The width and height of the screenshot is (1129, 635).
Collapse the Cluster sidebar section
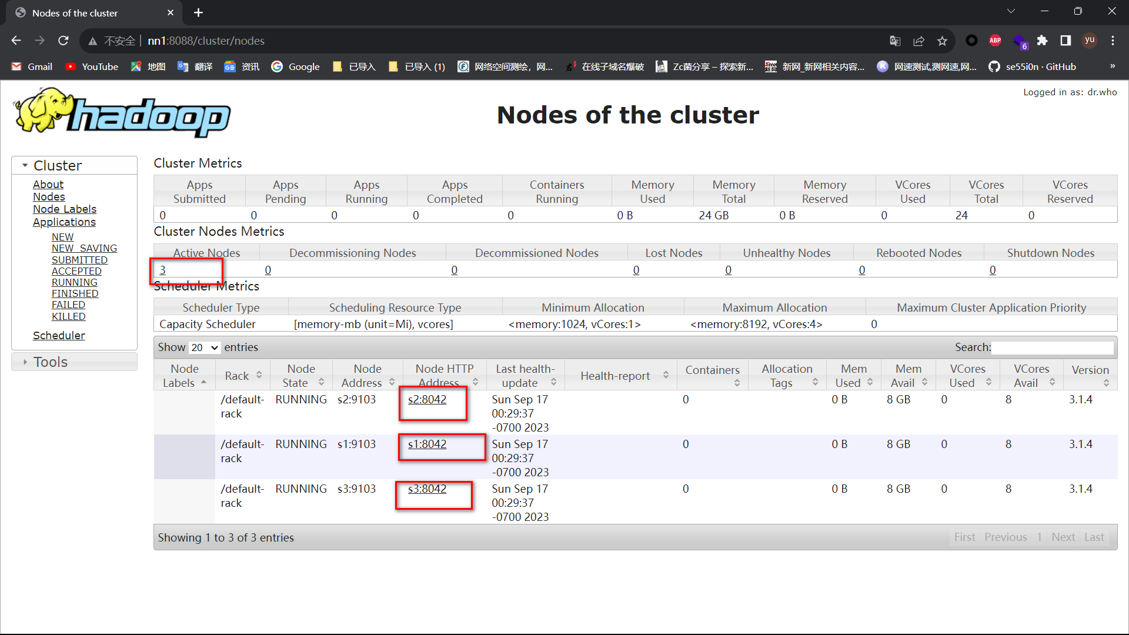pos(57,165)
